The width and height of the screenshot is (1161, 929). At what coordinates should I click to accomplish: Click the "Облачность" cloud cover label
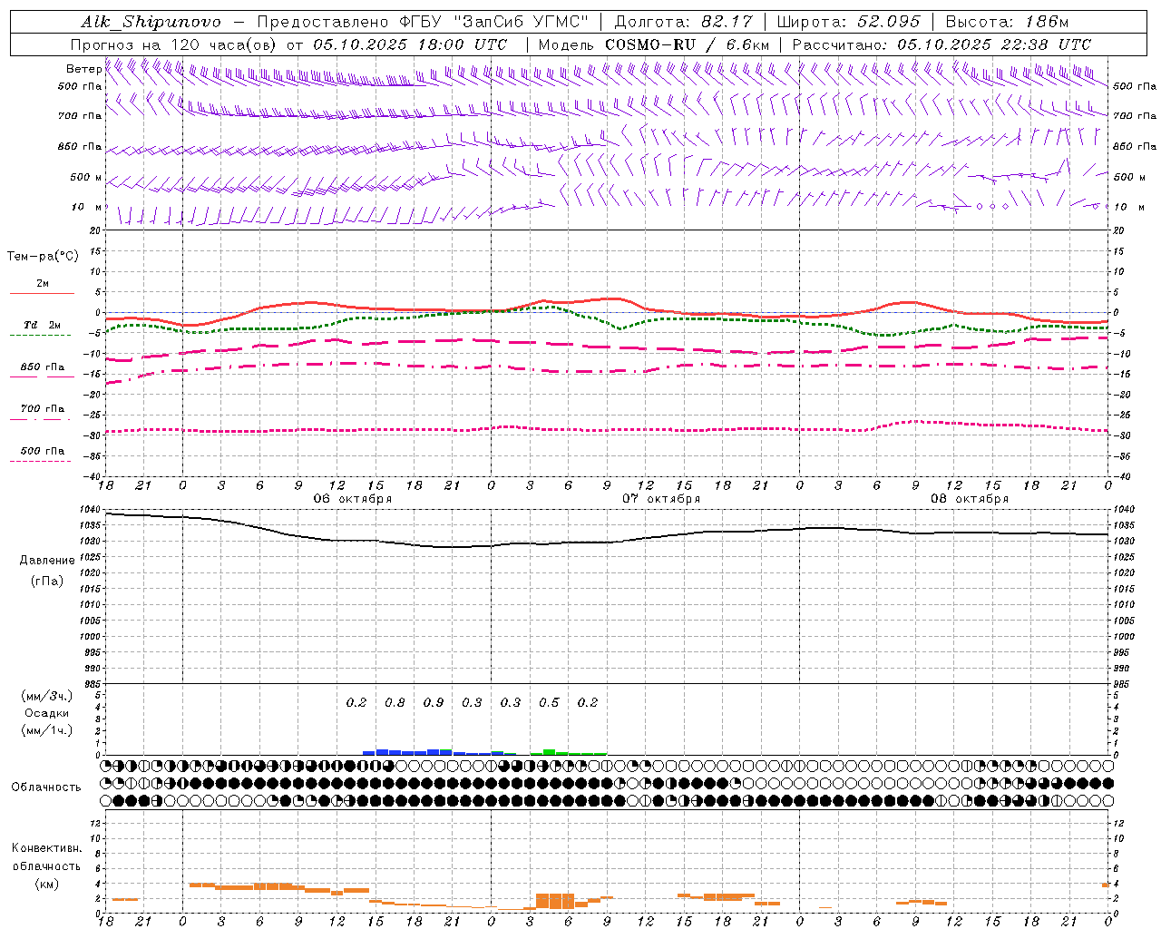point(46,787)
